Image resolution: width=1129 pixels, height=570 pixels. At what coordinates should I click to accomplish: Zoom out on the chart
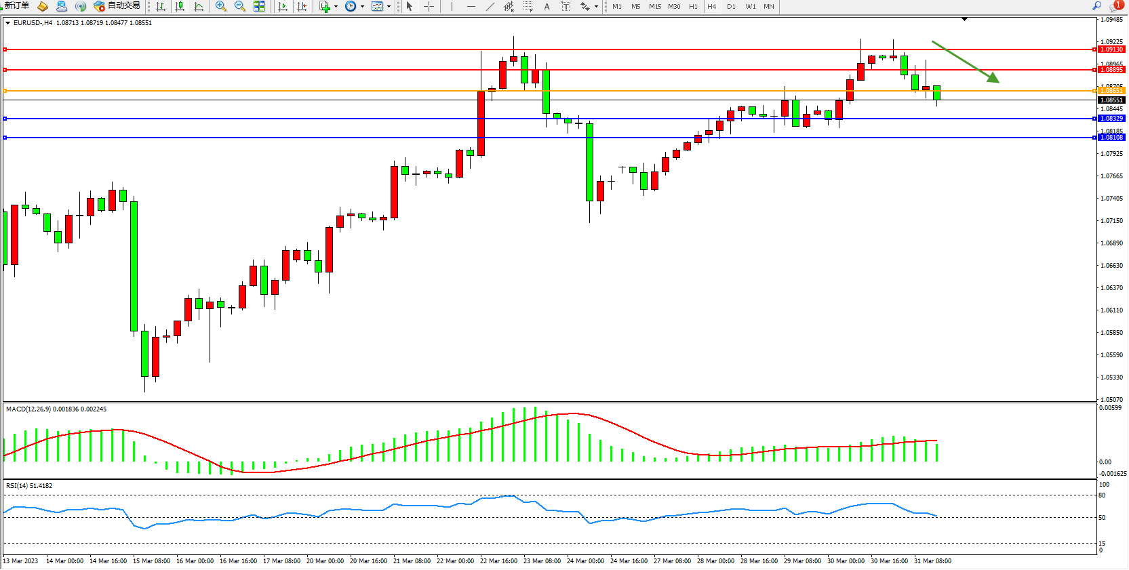click(x=240, y=6)
